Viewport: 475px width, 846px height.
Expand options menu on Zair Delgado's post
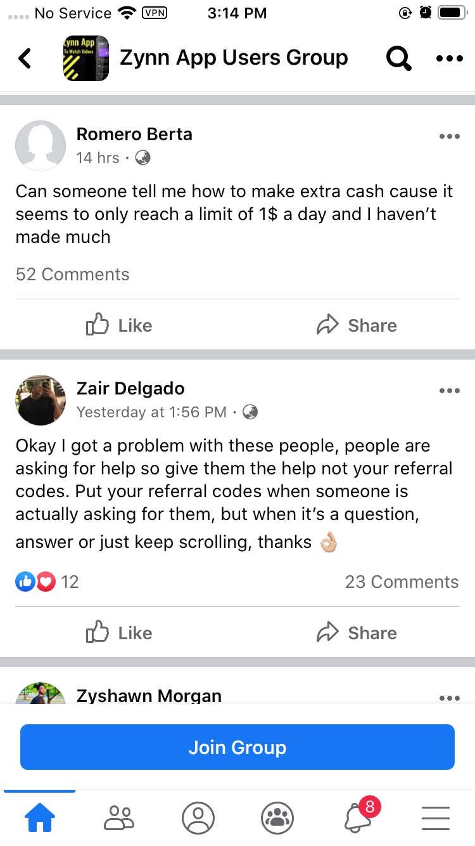[x=449, y=391]
